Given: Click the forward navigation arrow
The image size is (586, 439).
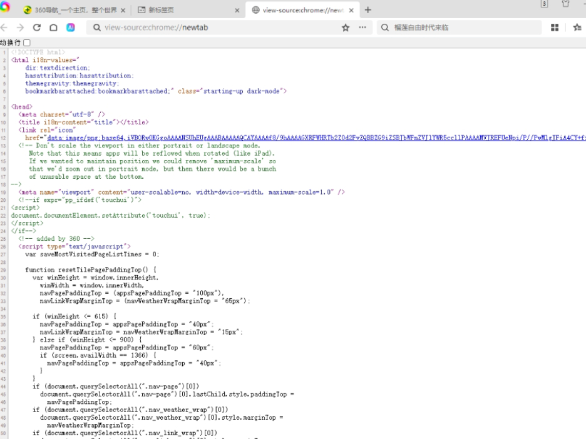Looking at the screenshot, I should (x=20, y=28).
